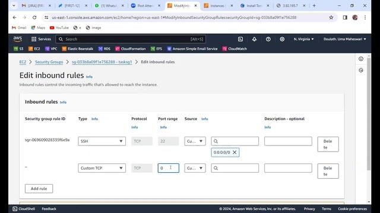The image size is (380, 213).
Task: Go to EC2 breadcrumb link
Action: tap(23, 62)
